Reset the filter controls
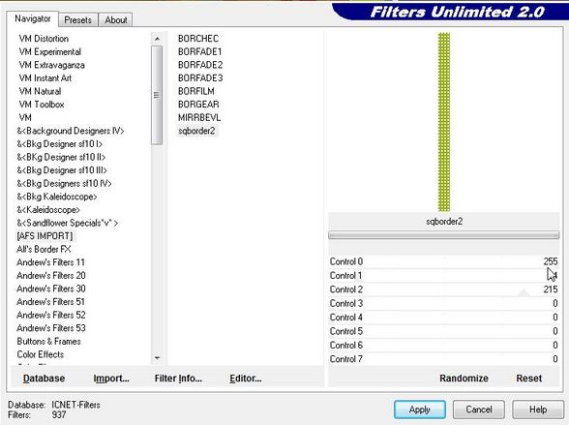Image resolution: width=569 pixels, height=425 pixels. [x=528, y=379]
